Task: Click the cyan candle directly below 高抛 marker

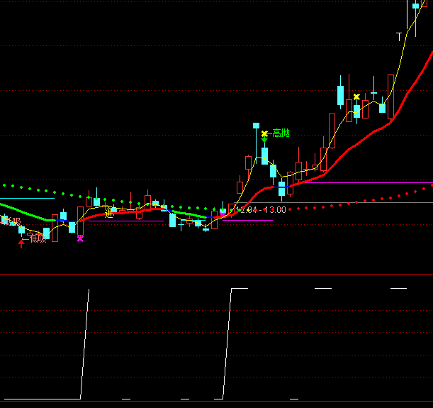Action: click(x=265, y=155)
